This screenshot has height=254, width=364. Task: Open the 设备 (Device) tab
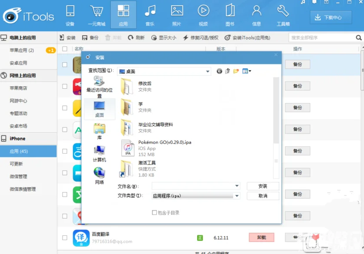pyautogui.click(x=70, y=15)
